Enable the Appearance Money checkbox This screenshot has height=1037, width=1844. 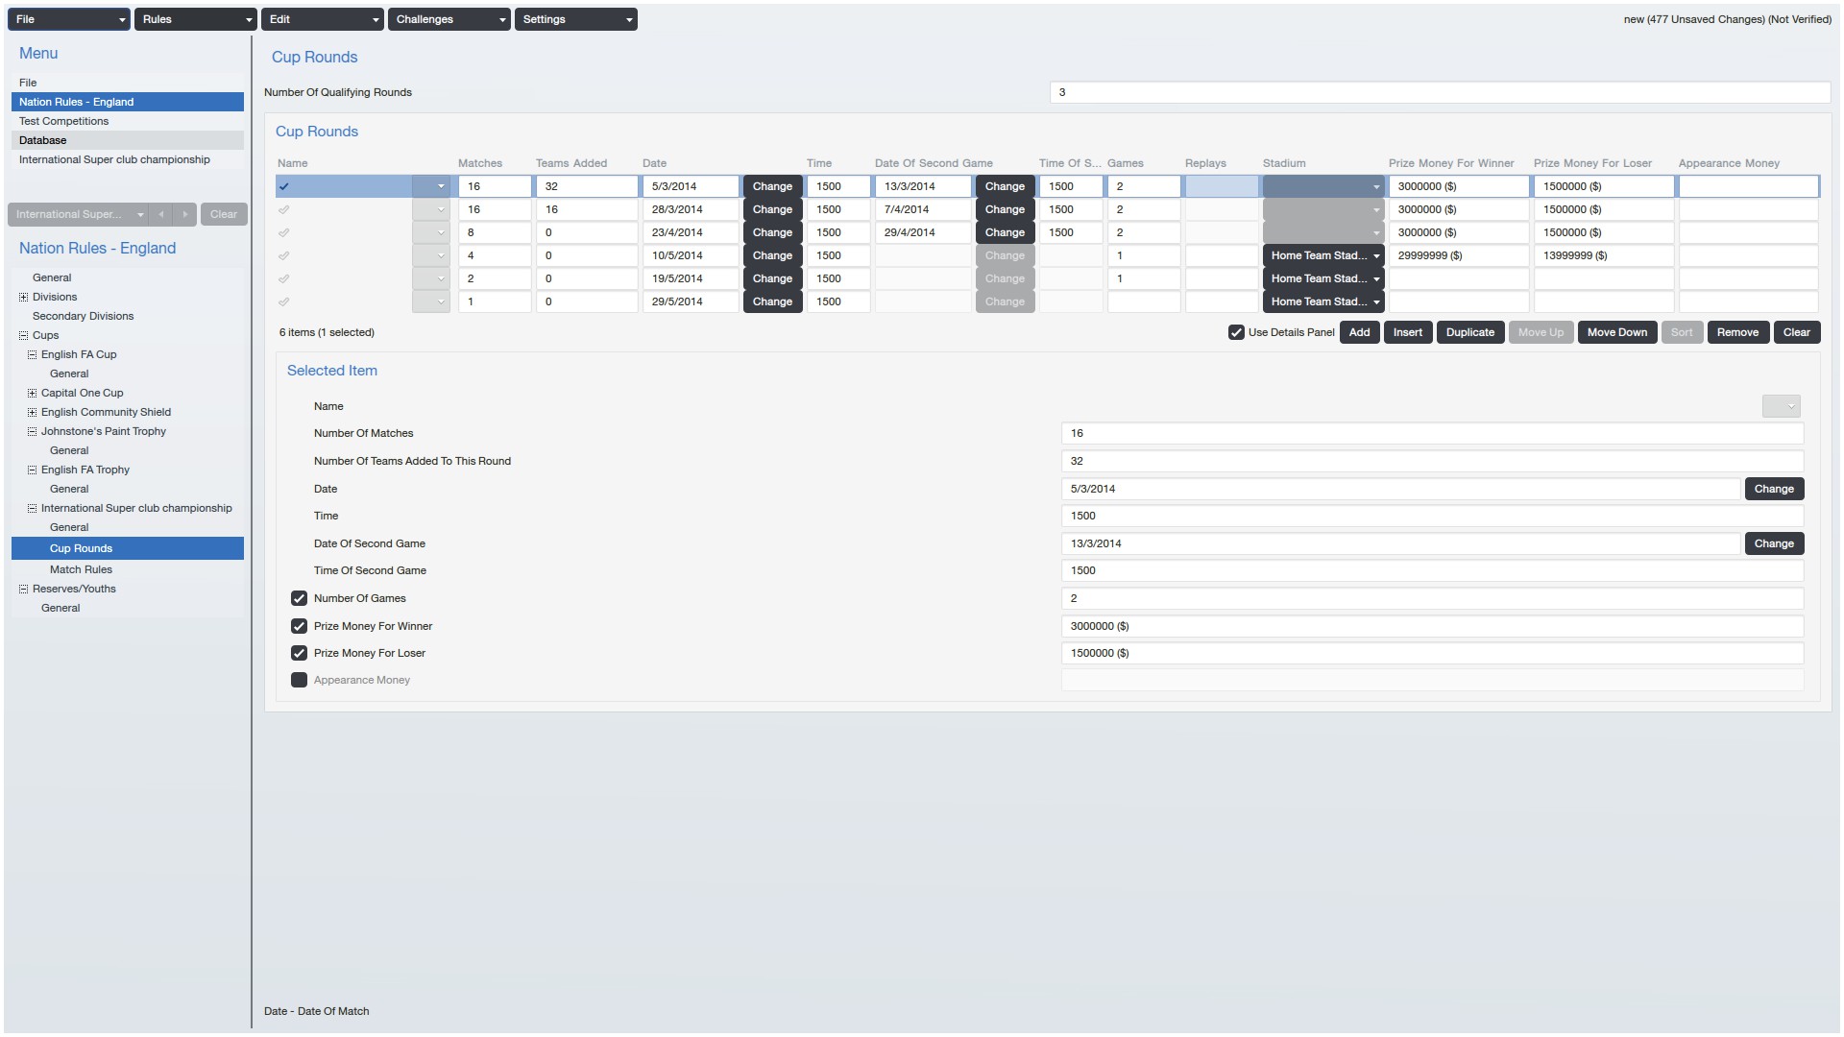click(299, 680)
